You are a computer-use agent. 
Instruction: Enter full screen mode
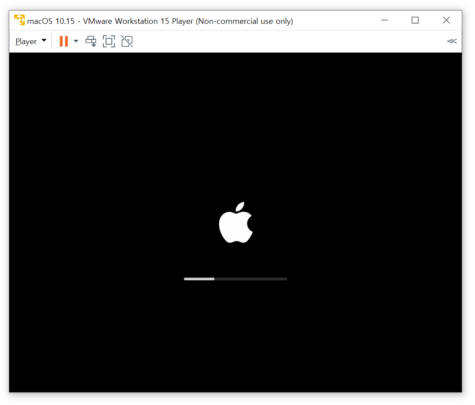[109, 42]
